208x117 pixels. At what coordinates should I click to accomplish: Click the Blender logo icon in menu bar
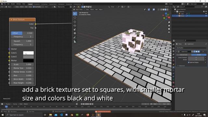click(x=2, y=4)
